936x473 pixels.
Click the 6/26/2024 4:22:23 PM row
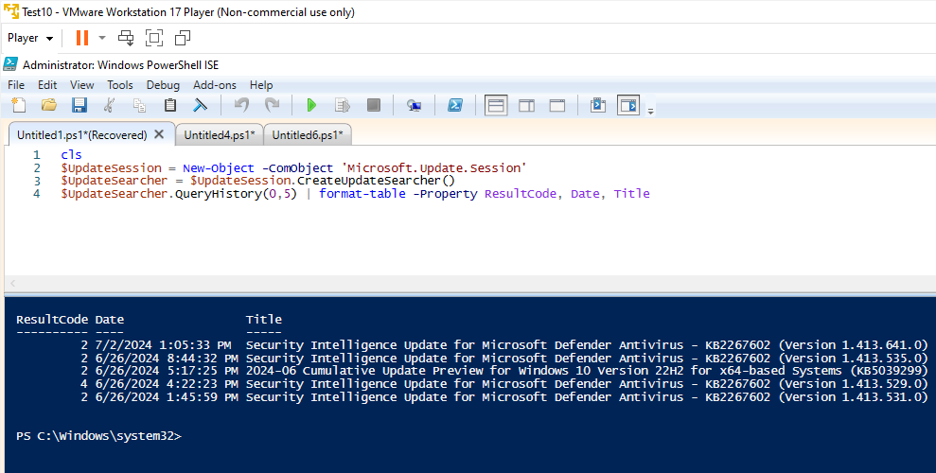471,384
